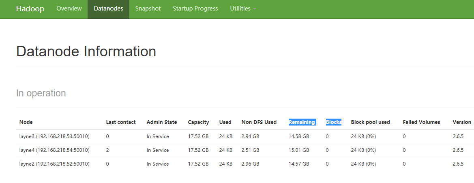Image resolution: width=474 pixels, height=183 pixels.
Task: Click the Datanode Information page heading
Action: [x=86, y=52]
